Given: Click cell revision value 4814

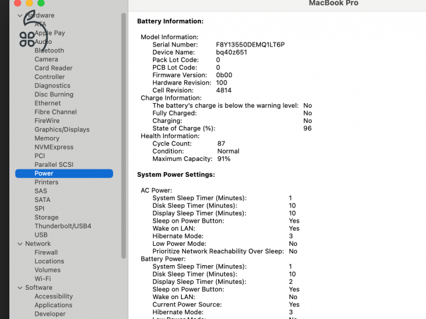Looking at the screenshot, I should (x=224, y=90).
